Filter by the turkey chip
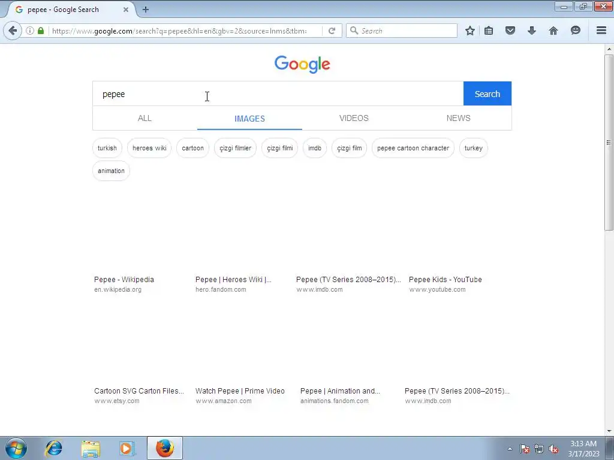 (x=474, y=148)
